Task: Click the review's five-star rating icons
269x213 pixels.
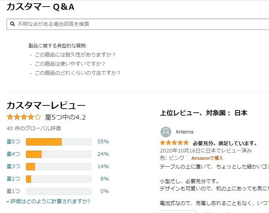Action: 174,143
